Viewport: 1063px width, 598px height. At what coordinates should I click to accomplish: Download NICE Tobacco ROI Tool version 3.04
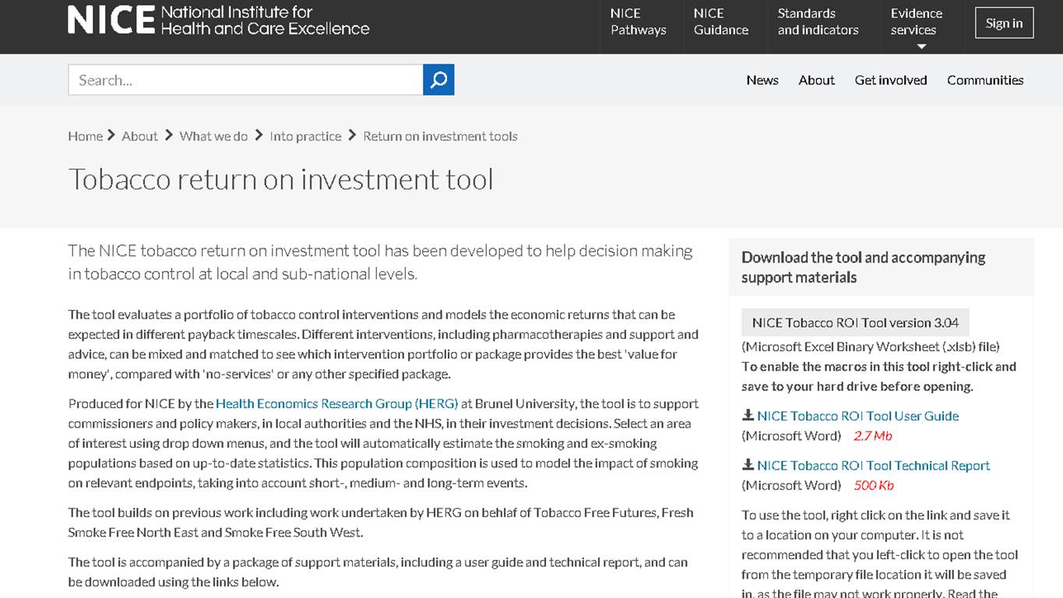855,322
